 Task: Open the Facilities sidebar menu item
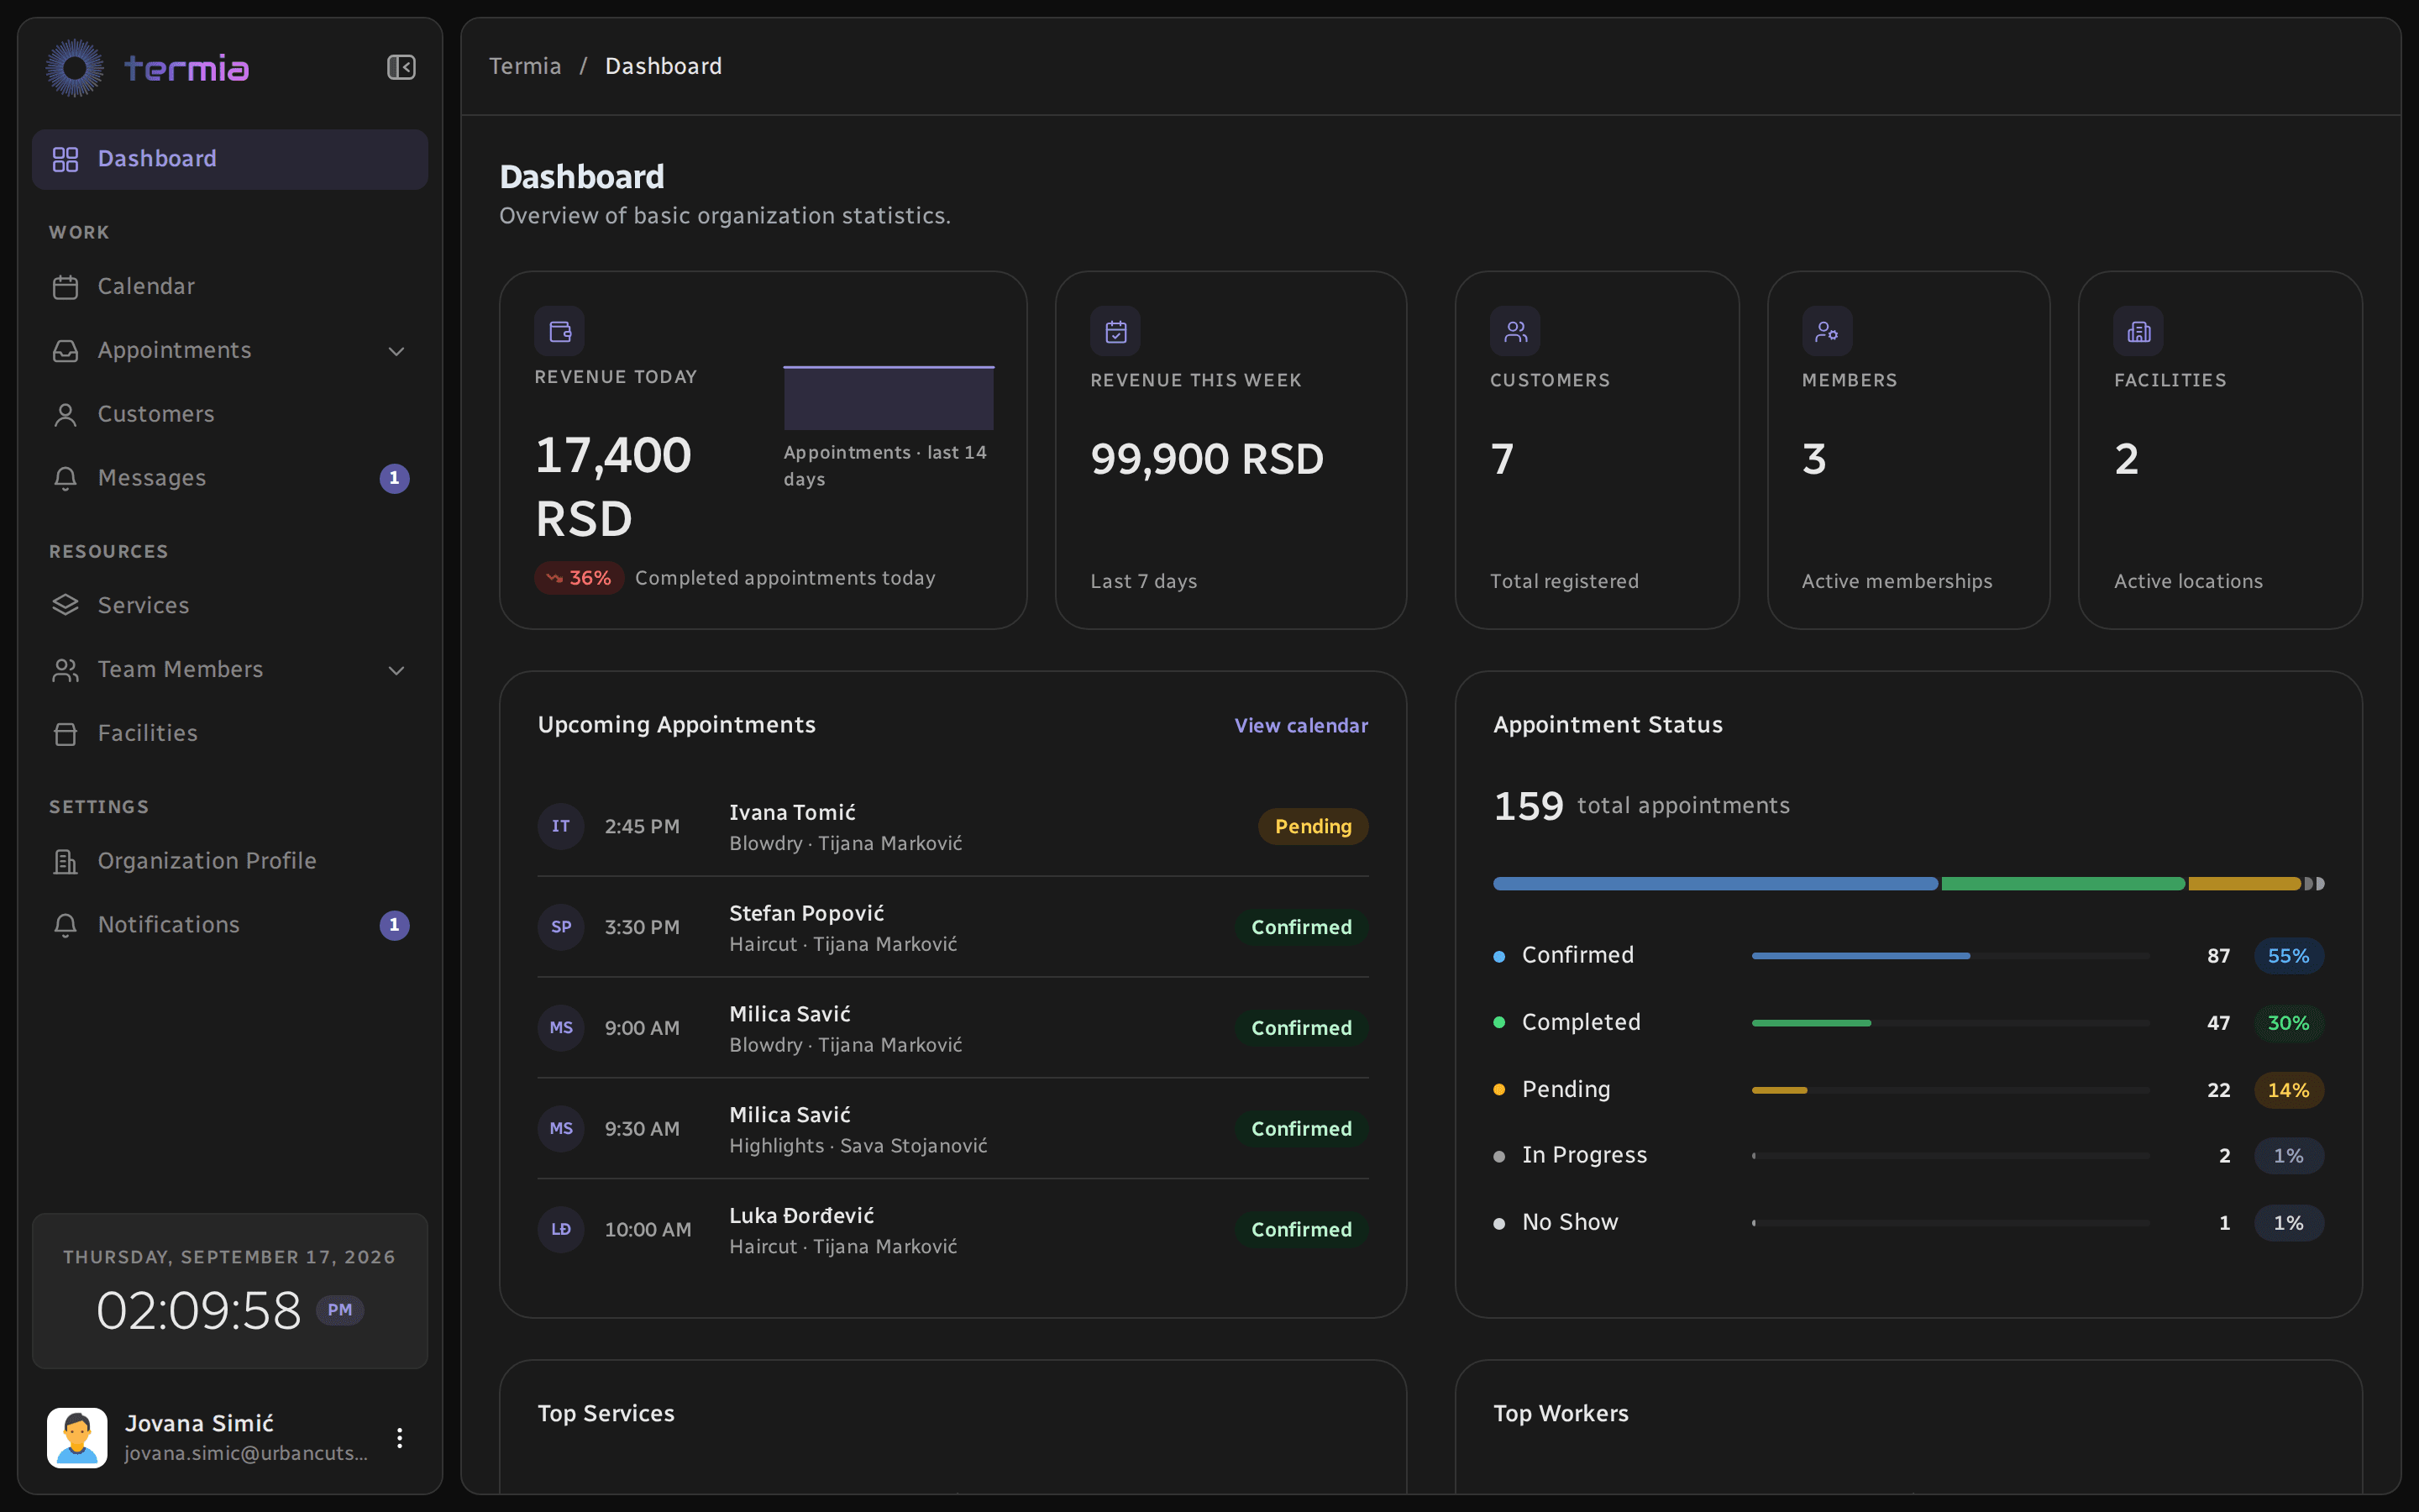(230, 733)
